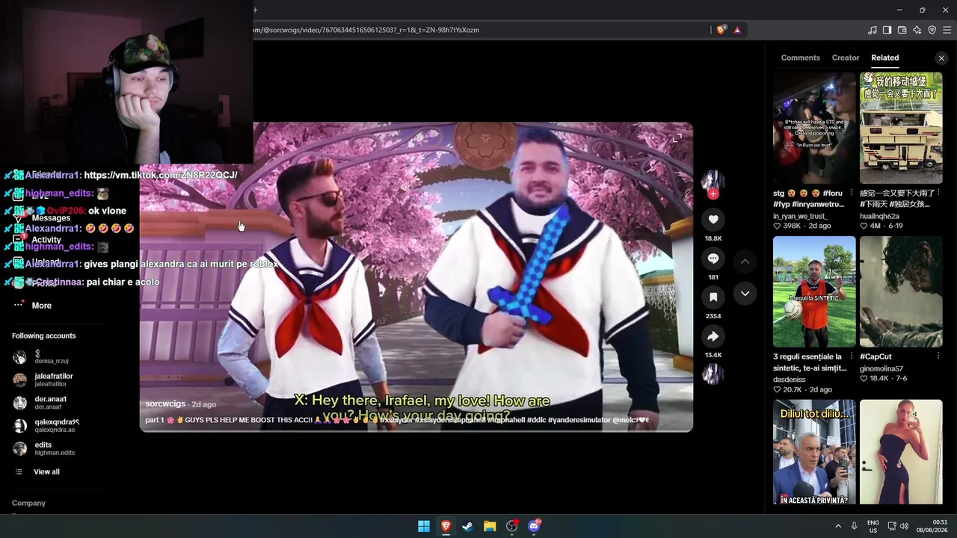
Task: Open options for the #CapCut video
Action: click(x=938, y=356)
